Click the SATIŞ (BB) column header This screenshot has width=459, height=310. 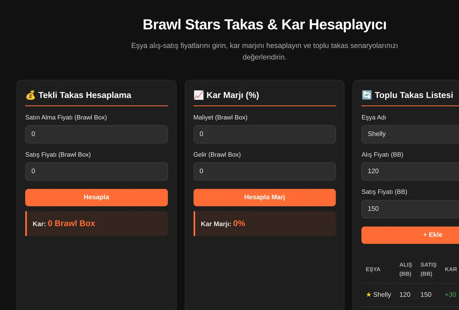pyautogui.click(x=428, y=269)
